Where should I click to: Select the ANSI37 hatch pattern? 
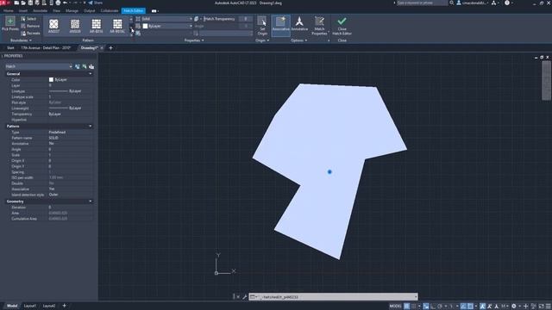tap(53, 26)
